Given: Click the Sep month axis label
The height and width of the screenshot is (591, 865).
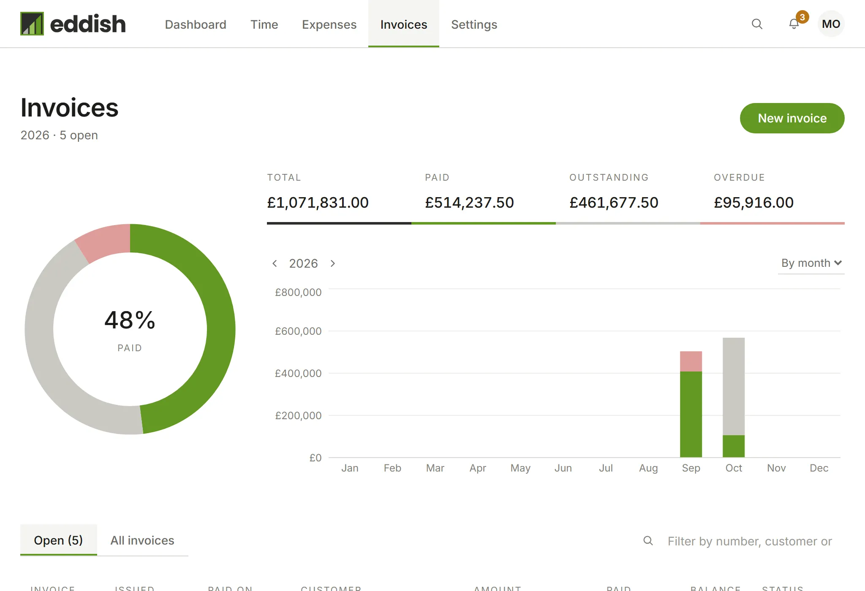Looking at the screenshot, I should (x=691, y=468).
